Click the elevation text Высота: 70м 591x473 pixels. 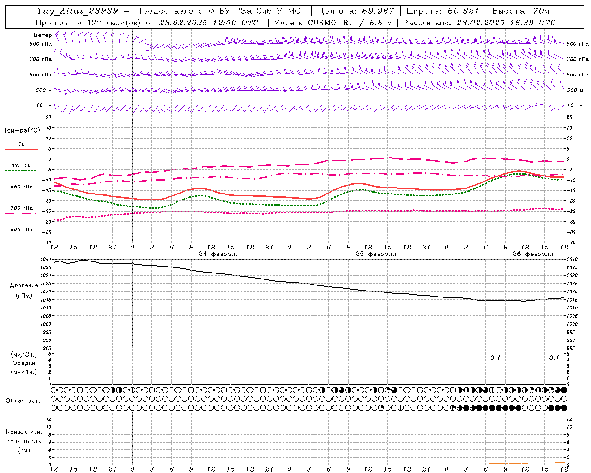[x=521, y=11]
